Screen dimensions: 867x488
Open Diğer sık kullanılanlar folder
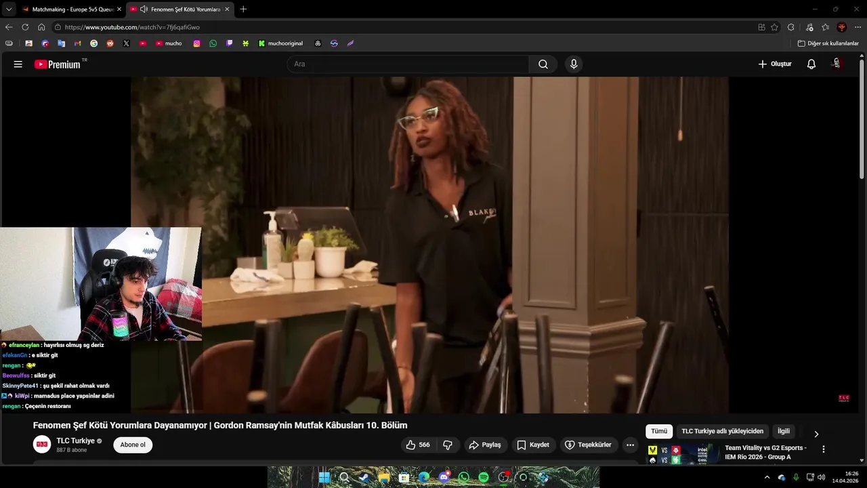click(828, 43)
